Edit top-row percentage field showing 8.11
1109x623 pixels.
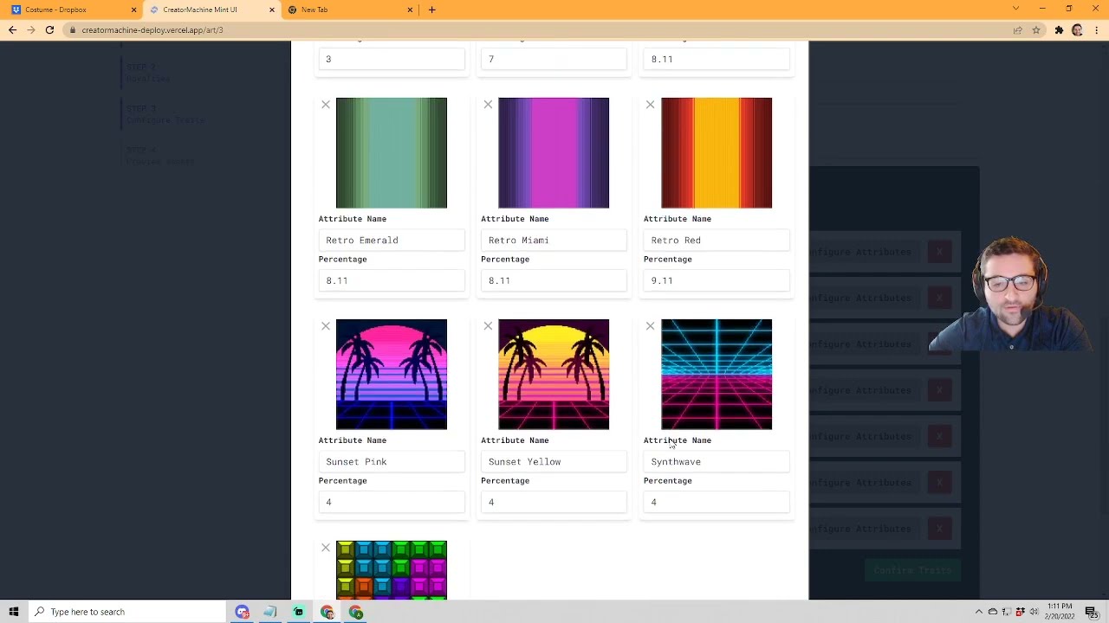717,59
